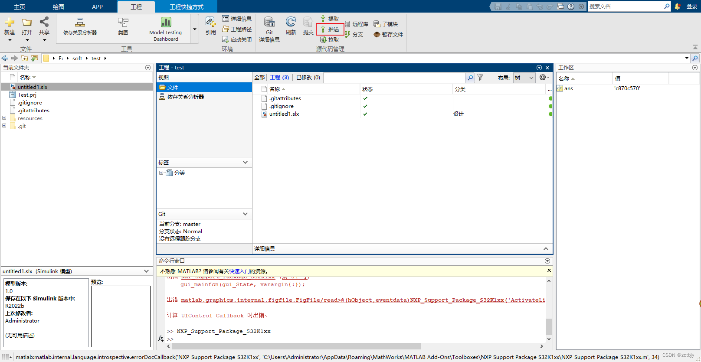701x362 pixels.
Task: Show 全部 files filter
Action: coord(259,78)
